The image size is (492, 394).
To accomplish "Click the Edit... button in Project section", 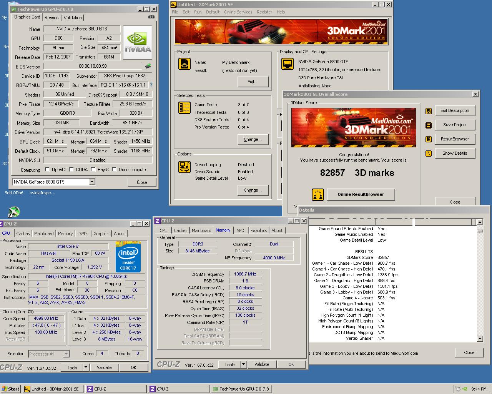I will point(253,82).
